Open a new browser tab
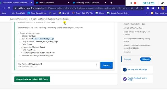Image resolution: width=167 pixels, height=94 pixels. pyautogui.click(x=111, y=3)
